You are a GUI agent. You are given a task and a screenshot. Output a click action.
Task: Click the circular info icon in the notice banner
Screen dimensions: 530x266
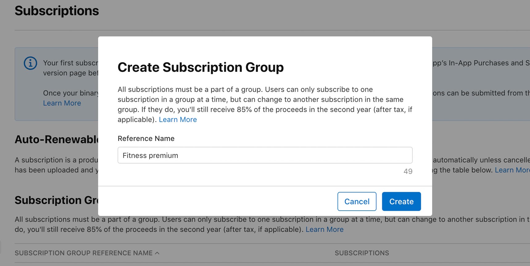30,63
